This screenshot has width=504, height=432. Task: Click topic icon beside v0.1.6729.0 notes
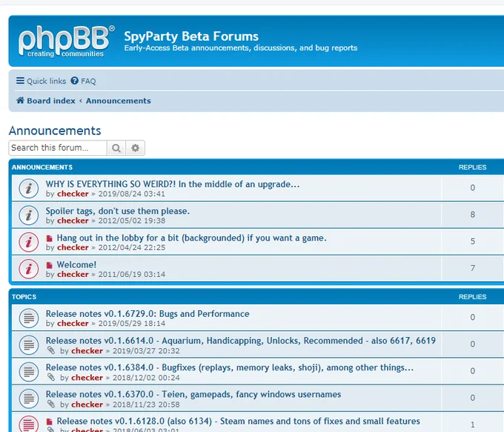click(29, 318)
